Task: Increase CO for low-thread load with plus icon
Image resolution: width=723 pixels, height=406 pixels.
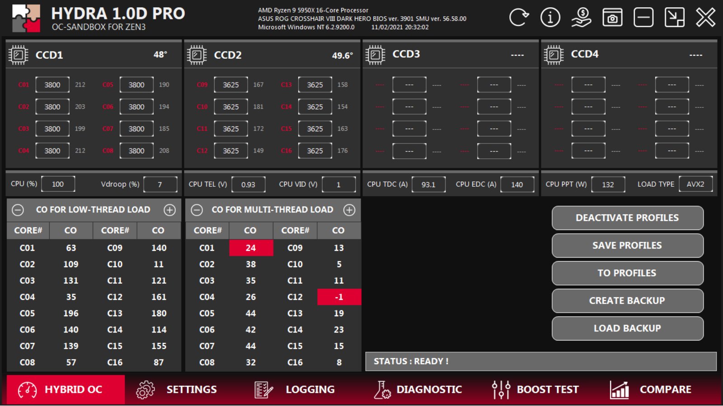Action: tap(170, 210)
